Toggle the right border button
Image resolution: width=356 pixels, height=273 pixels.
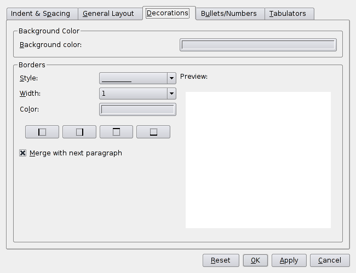point(79,132)
